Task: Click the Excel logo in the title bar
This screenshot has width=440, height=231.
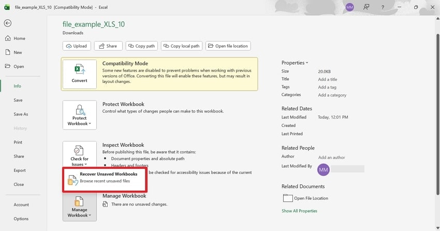Action: pos(7,7)
